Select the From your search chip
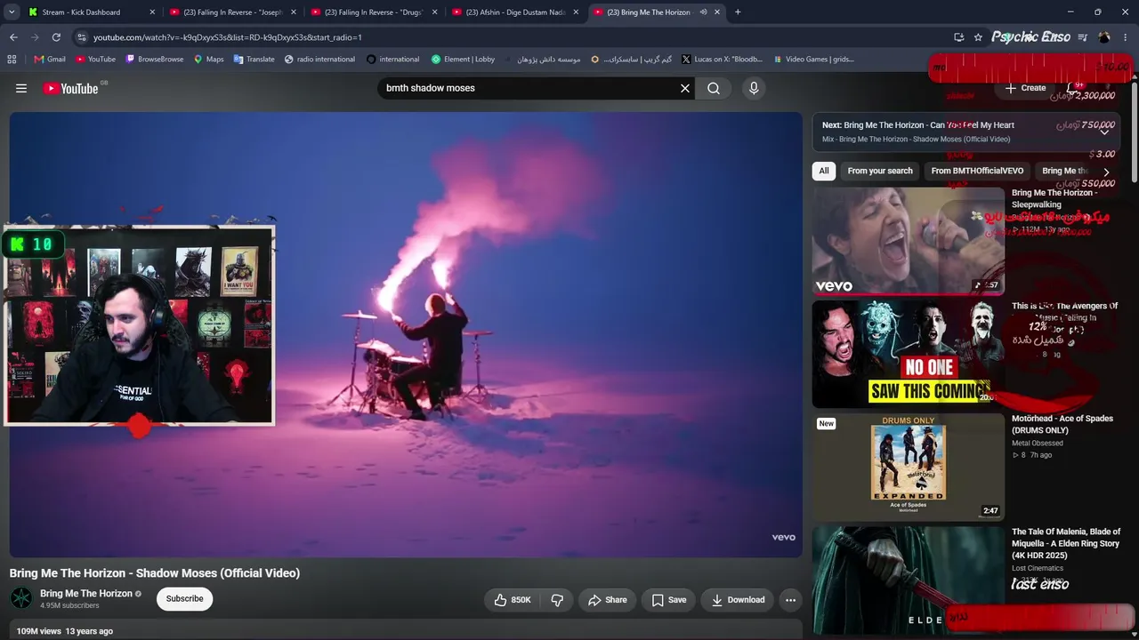Screen dimensions: 1139x640 (880, 171)
